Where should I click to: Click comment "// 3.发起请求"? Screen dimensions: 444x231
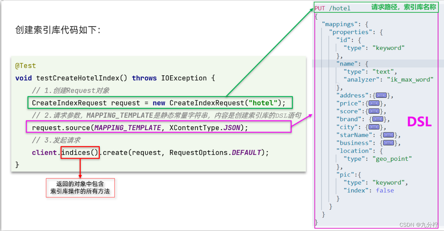pos(56,140)
